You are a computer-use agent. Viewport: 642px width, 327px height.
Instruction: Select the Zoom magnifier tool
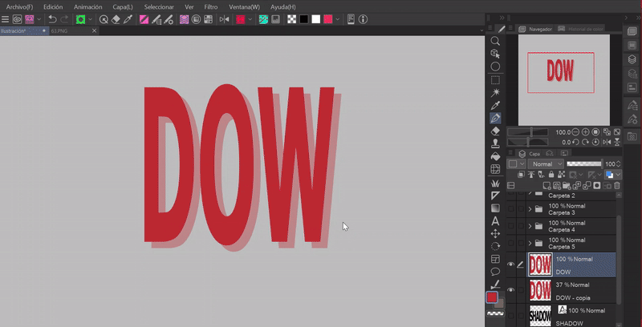pos(495,41)
